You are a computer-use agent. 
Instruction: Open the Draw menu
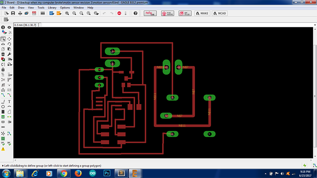21,8
